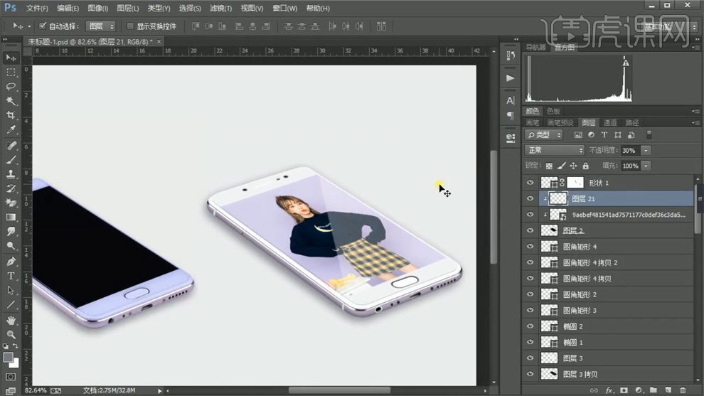Uncheck the 自动选择 checkbox
The height and width of the screenshot is (396, 704).
pos(43,26)
